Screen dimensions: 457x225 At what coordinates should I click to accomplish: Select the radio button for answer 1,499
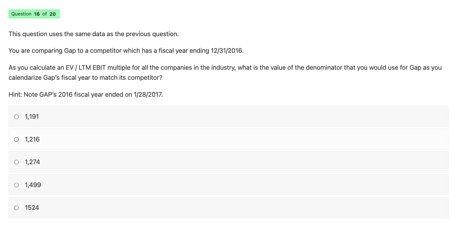click(x=16, y=185)
